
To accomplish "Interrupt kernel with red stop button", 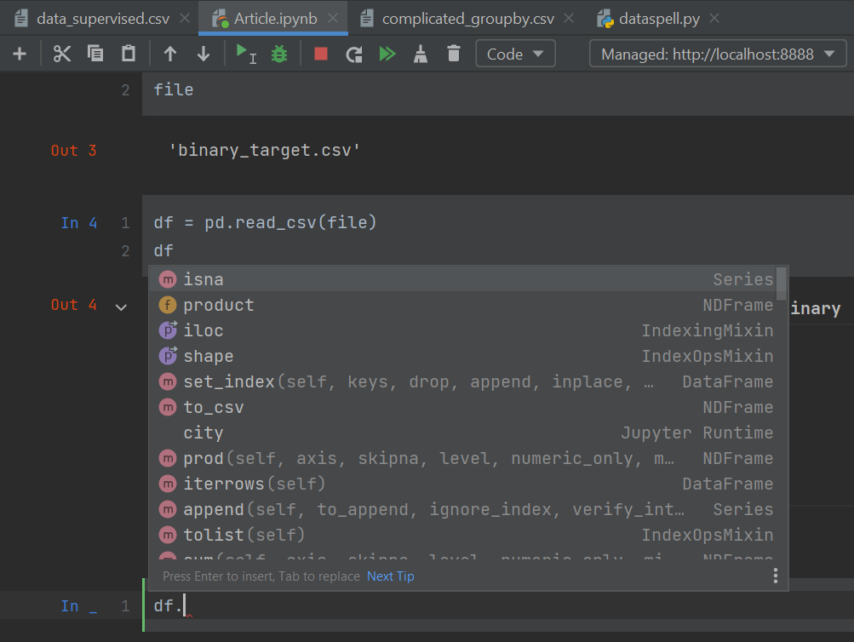I will (x=321, y=54).
